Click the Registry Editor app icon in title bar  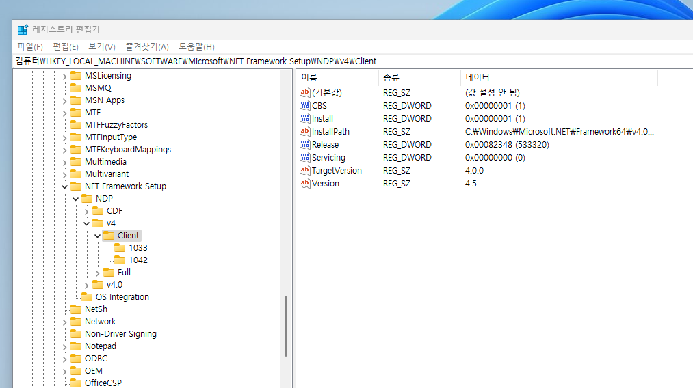coord(23,29)
